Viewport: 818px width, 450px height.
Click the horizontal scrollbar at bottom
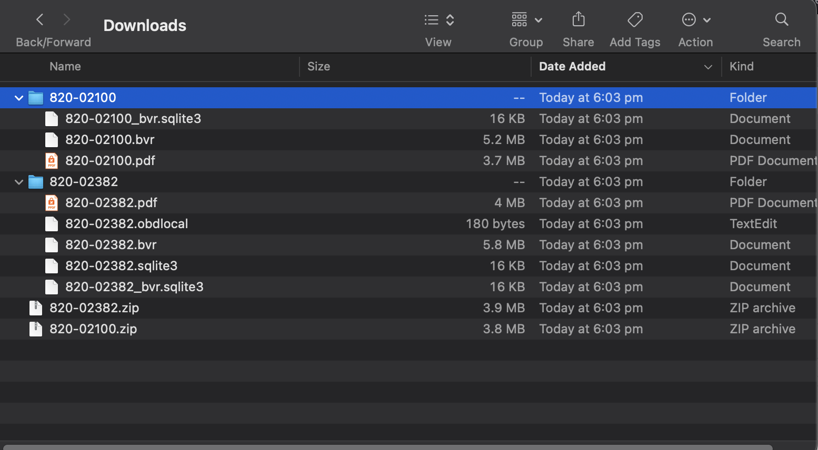(x=387, y=447)
